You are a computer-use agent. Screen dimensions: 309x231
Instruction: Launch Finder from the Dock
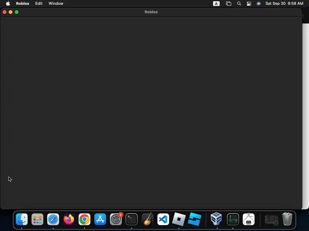[x=22, y=219]
